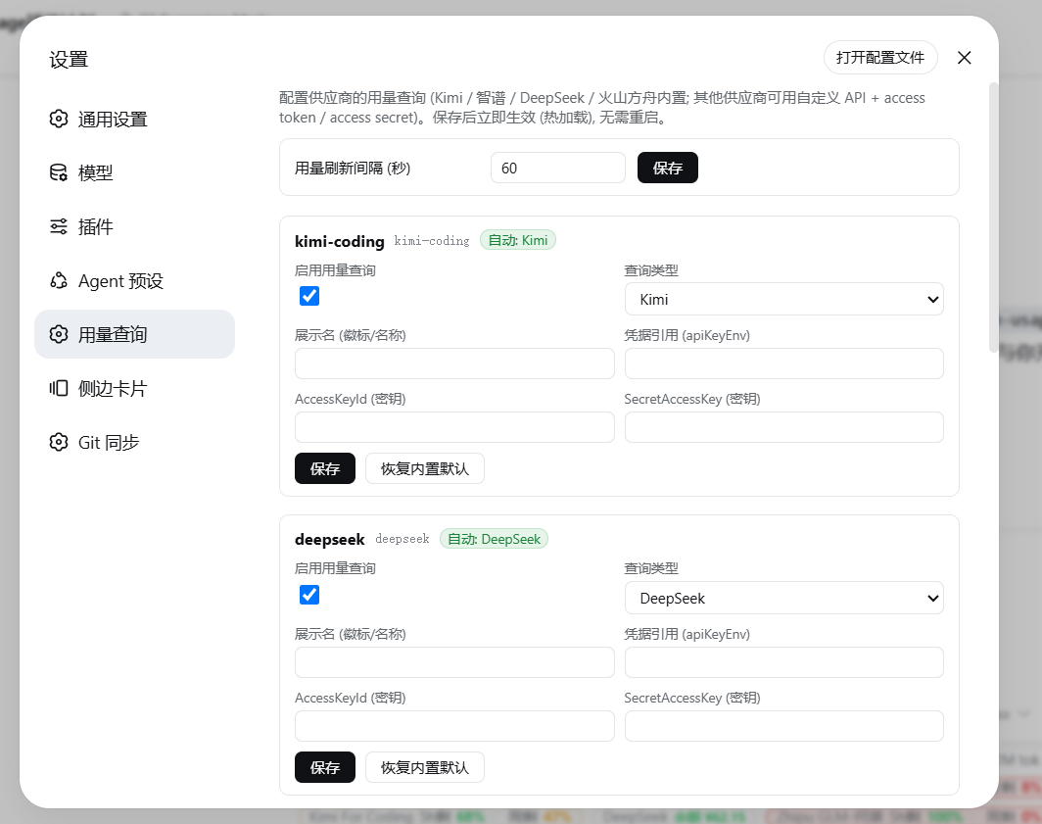Open the deepseek 查询类型 dropdown showing DeepSeek

784,598
